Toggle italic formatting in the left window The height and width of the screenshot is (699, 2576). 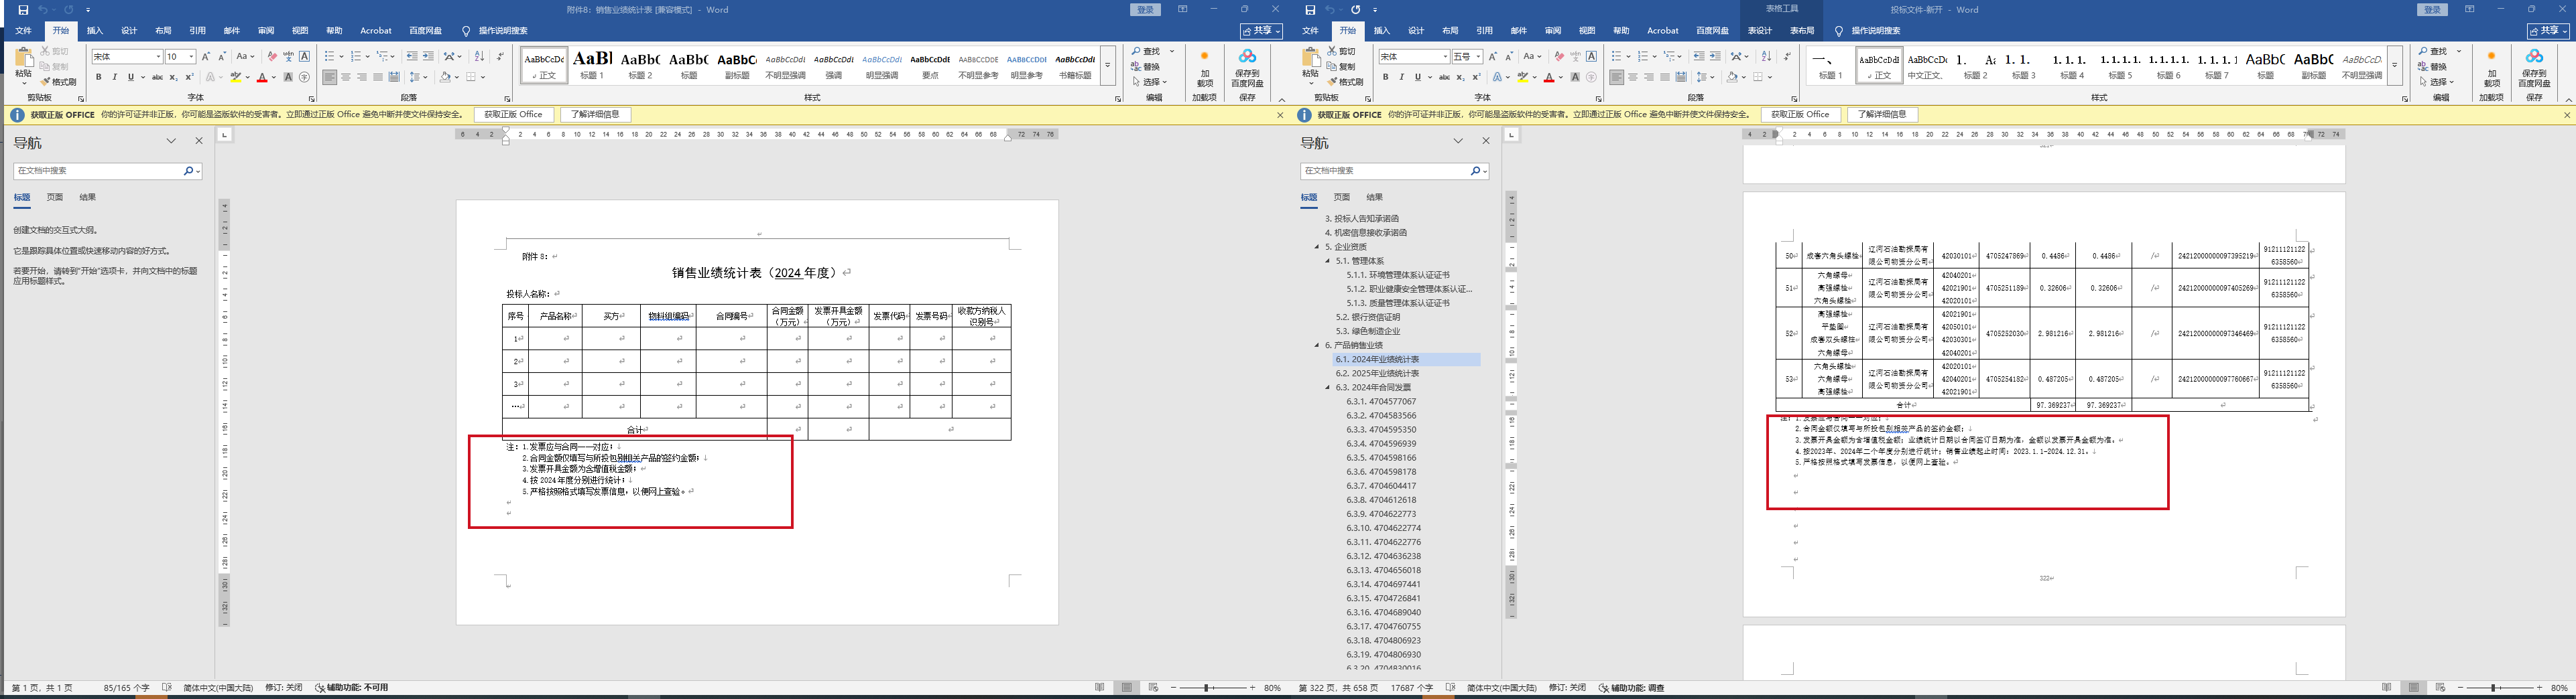(x=114, y=77)
